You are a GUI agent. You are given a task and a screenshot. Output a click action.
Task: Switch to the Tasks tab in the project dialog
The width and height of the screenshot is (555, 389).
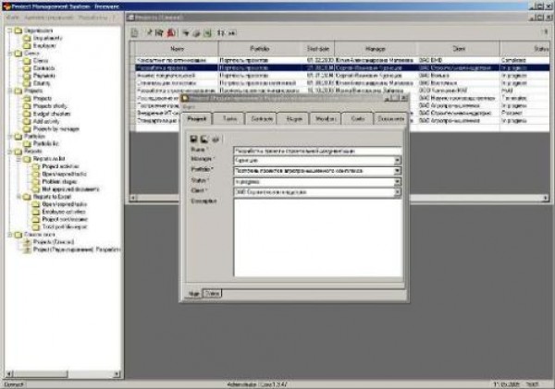pyautogui.click(x=229, y=119)
